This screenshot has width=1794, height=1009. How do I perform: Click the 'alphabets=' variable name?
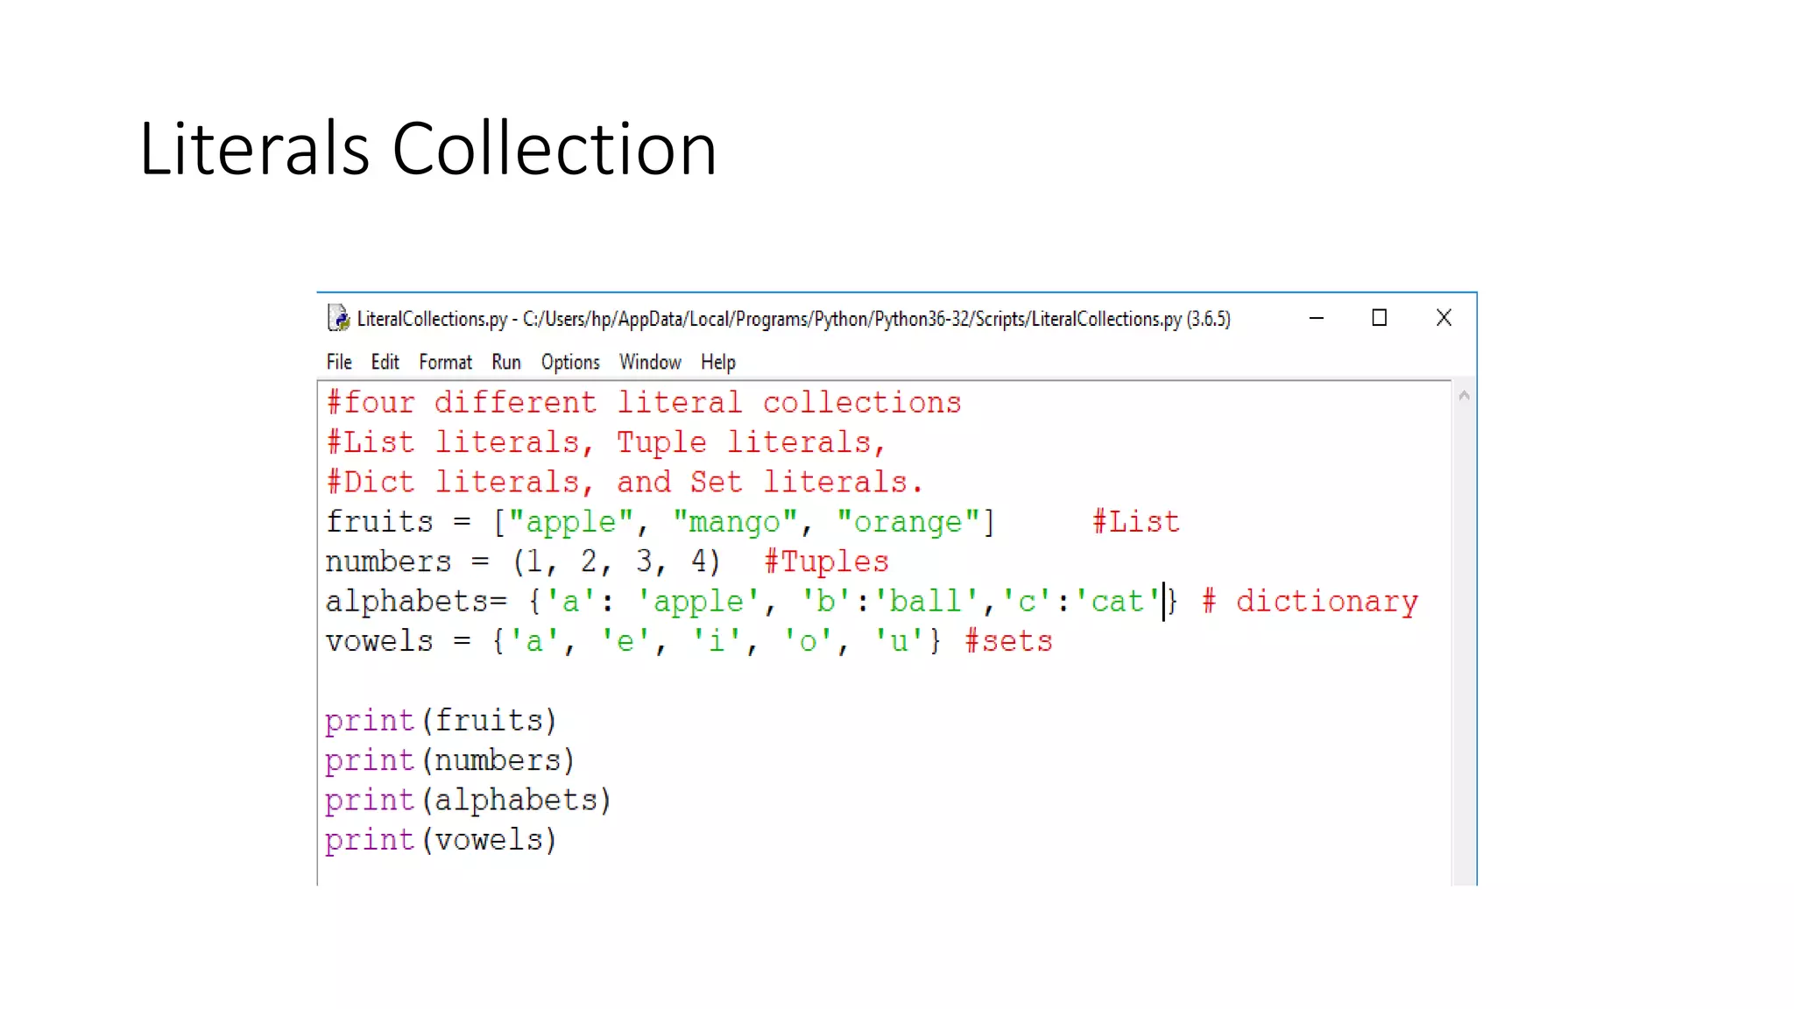416,602
